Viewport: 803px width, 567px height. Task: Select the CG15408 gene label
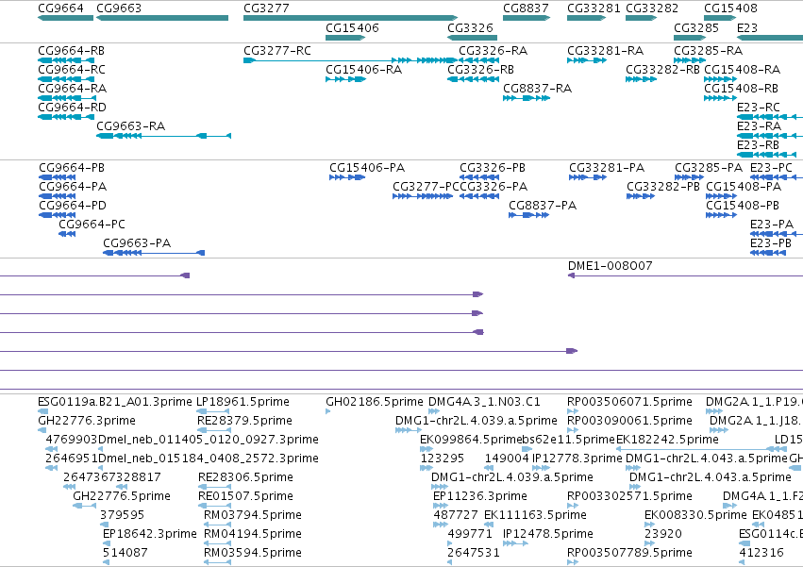click(730, 8)
